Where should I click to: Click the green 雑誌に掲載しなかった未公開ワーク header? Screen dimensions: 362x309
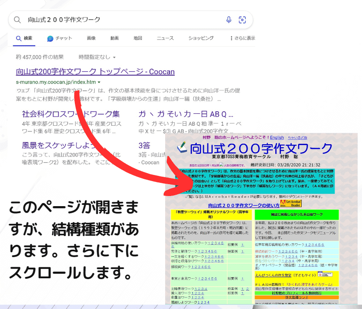297,214
